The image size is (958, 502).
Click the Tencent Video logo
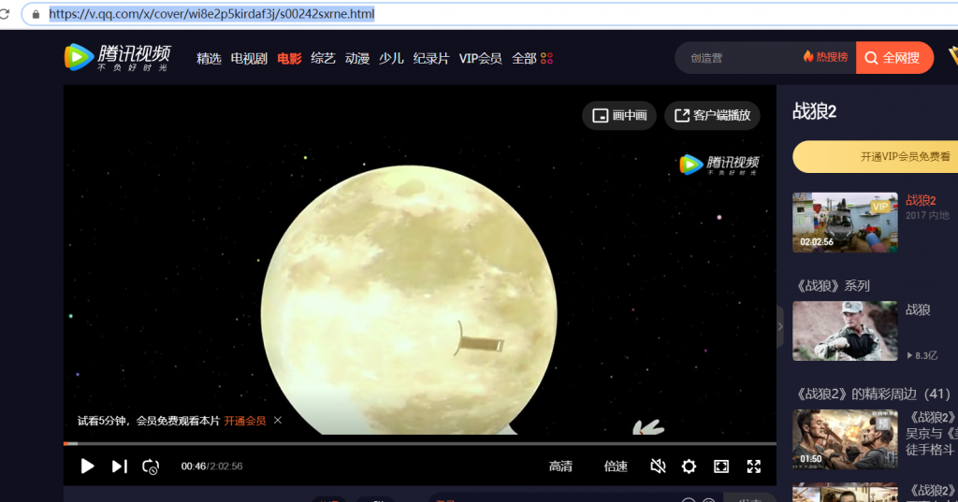(x=117, y=58)
